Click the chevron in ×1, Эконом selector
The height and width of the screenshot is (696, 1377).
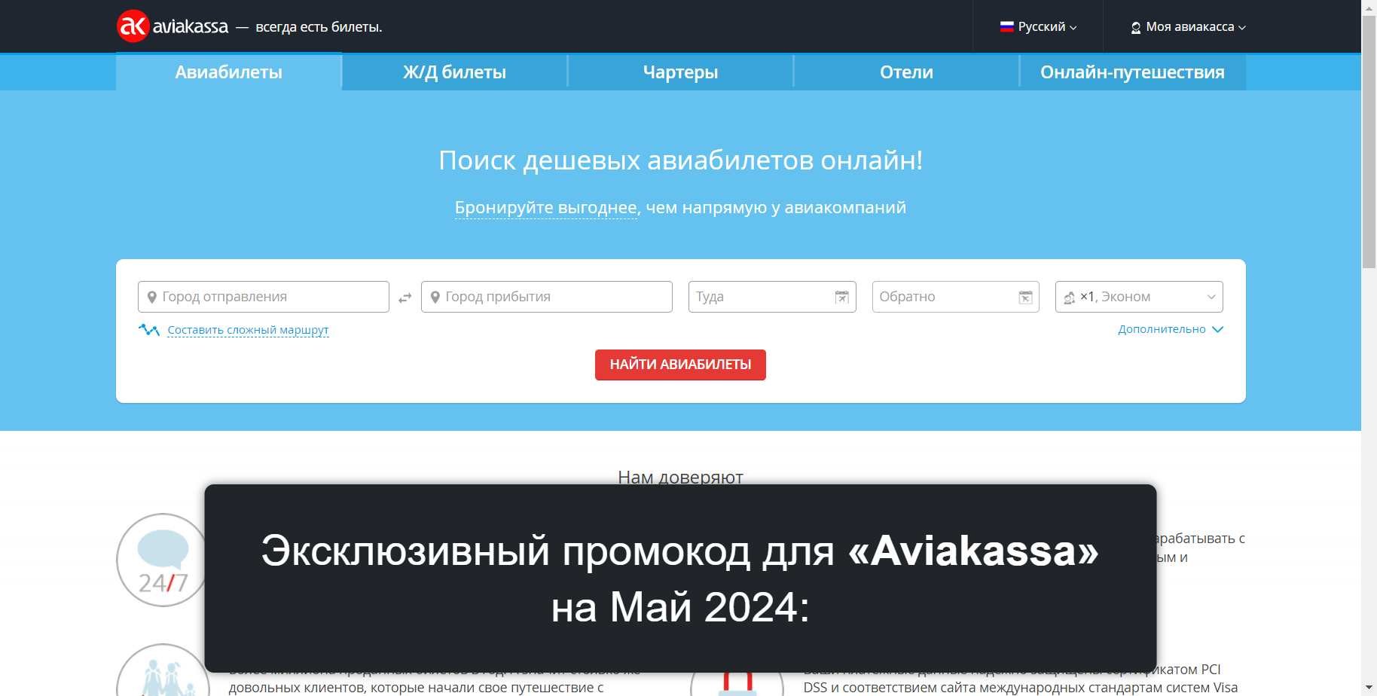1211,298
